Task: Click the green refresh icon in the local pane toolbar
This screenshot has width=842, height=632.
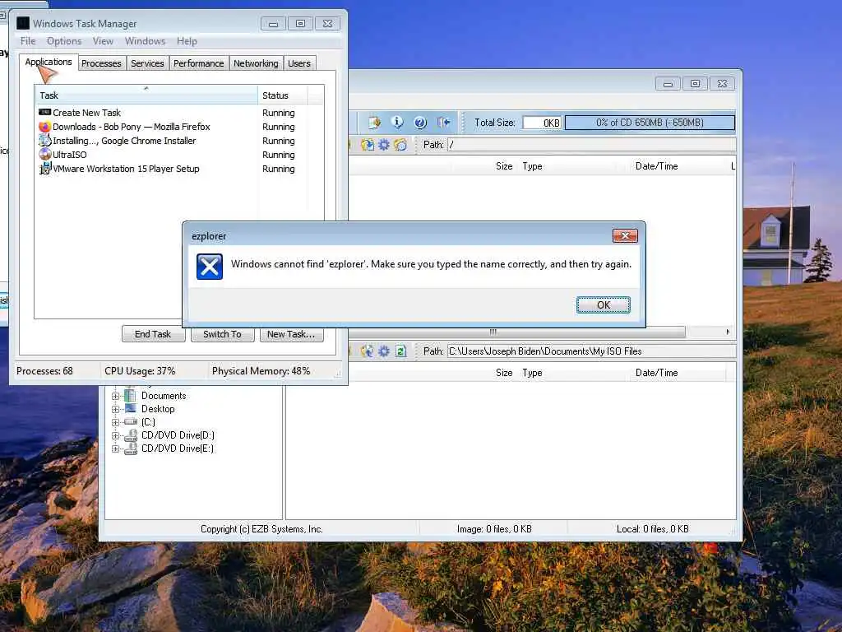Action: pyautogui.click(x=400, y=351)
